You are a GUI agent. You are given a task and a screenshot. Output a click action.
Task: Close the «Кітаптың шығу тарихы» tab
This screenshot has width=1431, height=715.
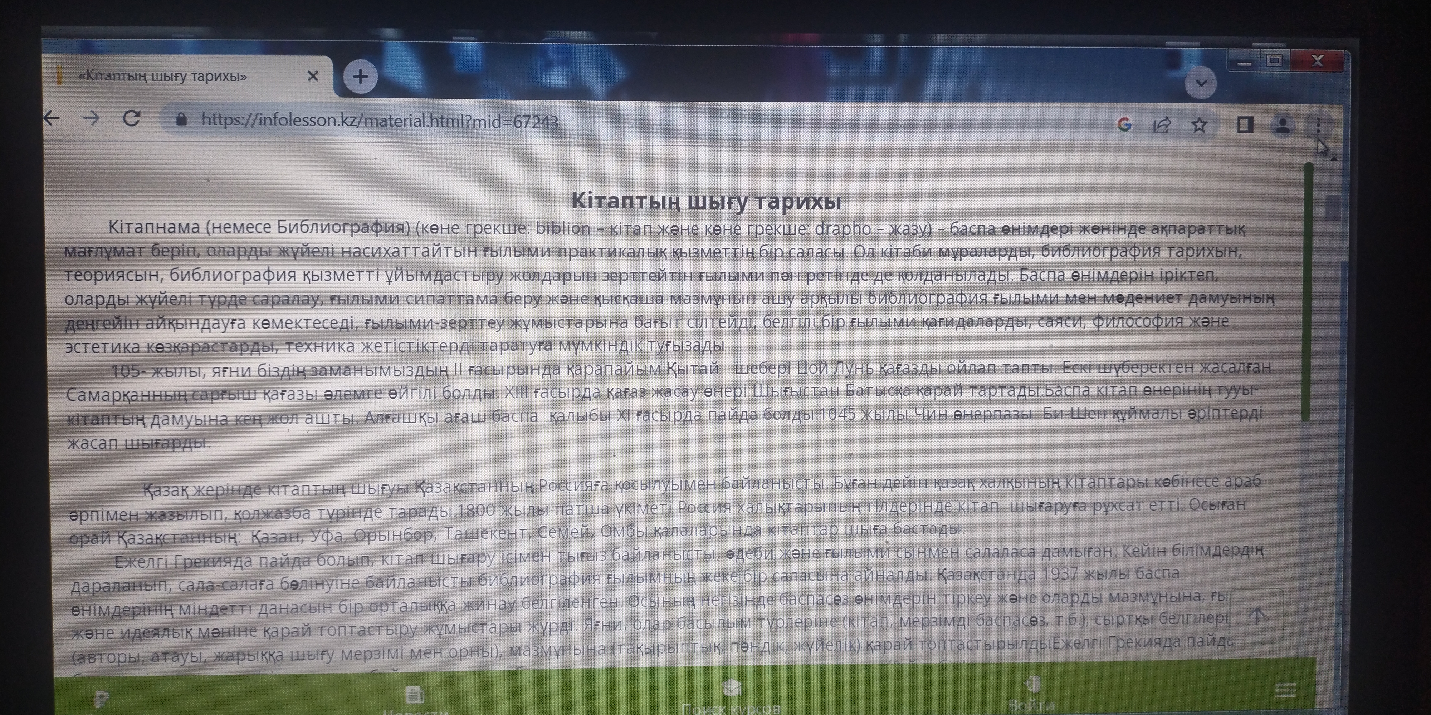click(313, 76)
